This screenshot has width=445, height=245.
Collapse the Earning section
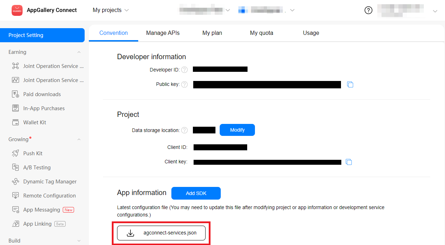click(x=79, y=52)
